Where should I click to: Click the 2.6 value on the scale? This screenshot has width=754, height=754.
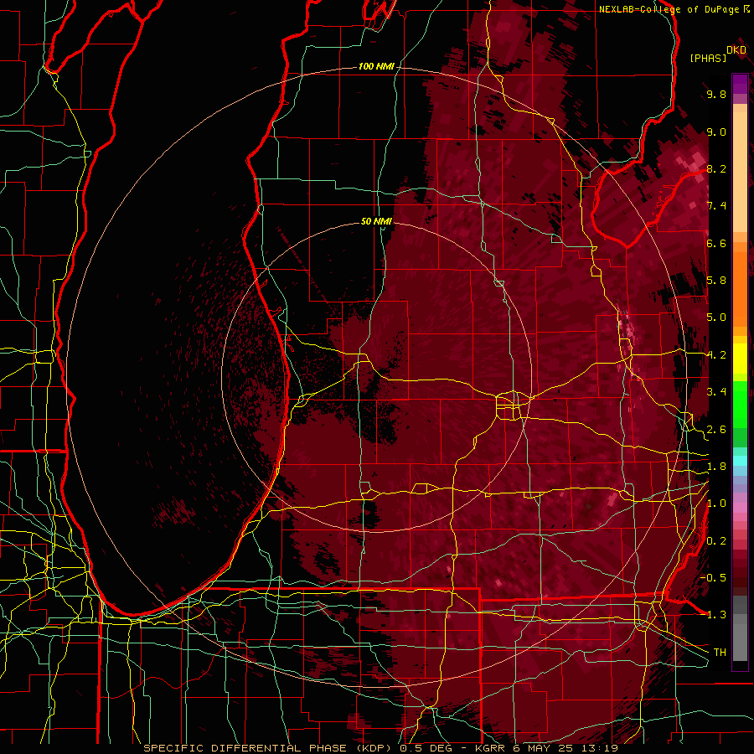716,429
